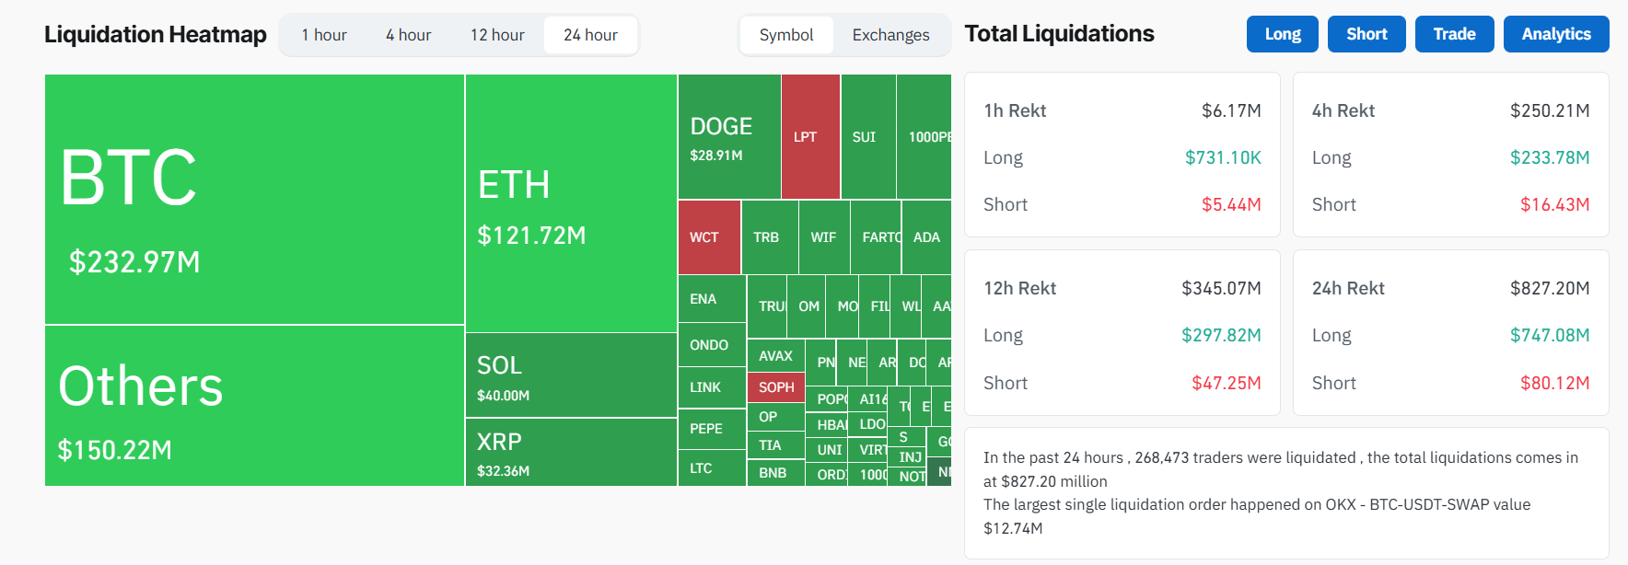Select the red SOPH tile
The width and height of the screenshot is (1628, 565).
[775, 387]
